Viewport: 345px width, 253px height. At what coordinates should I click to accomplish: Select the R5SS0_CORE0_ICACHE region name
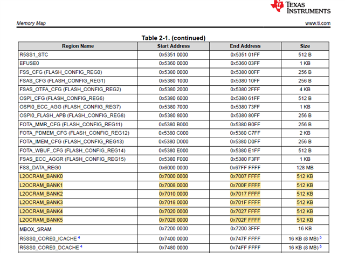click(48, 238)
